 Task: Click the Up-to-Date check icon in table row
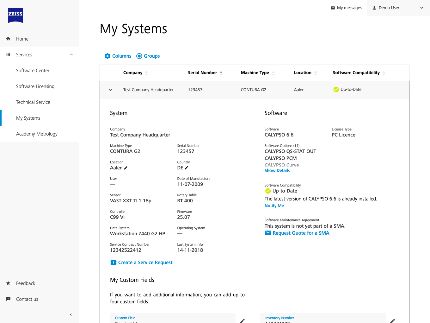(x=336, y=90)
